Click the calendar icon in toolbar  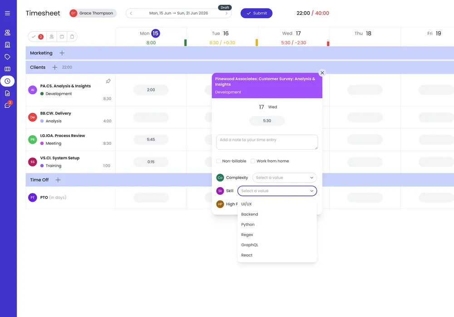[62, 37]
